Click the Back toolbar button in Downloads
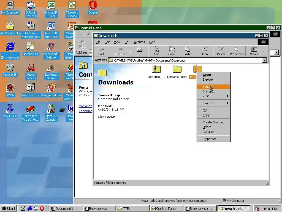 point(101,51)
